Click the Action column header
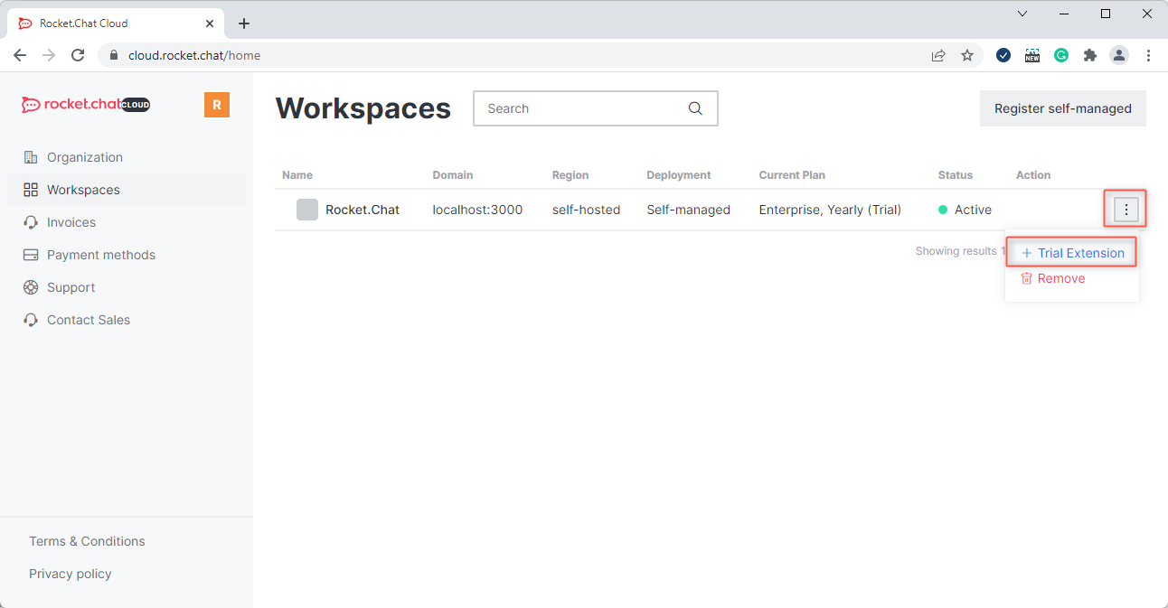 1033,175
